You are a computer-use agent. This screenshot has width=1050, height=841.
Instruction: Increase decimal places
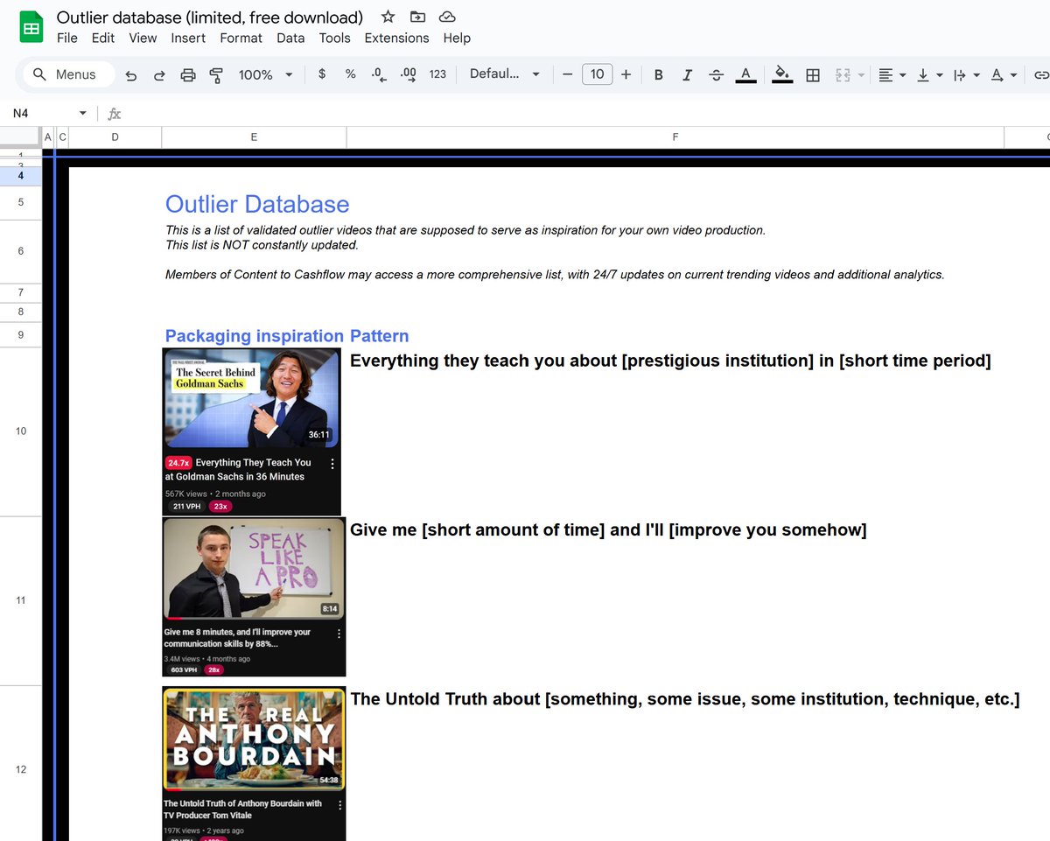point(408,74)
